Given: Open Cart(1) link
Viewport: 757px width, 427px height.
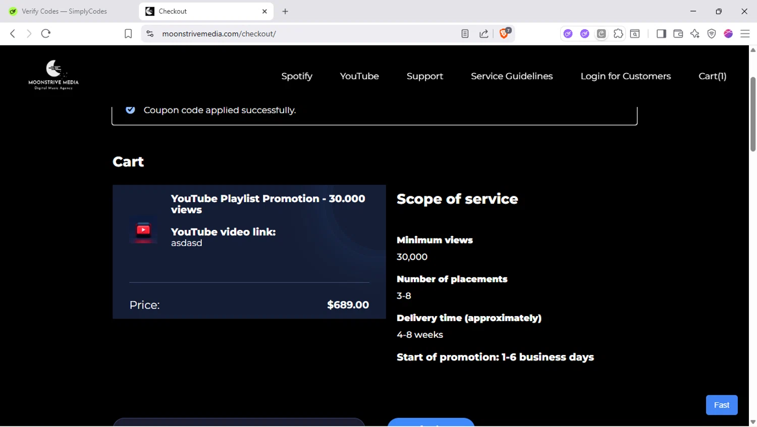Looking at the screenshot, I should tap(712, 76).
